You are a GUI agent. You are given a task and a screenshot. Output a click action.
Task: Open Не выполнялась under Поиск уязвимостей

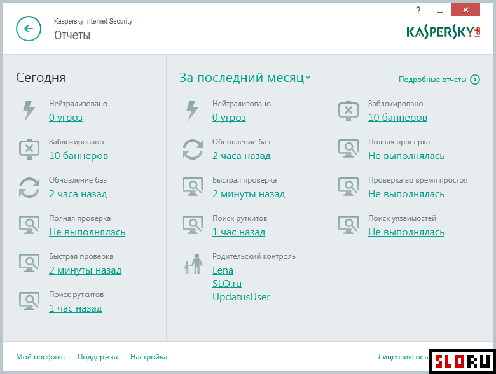[406, 232]
